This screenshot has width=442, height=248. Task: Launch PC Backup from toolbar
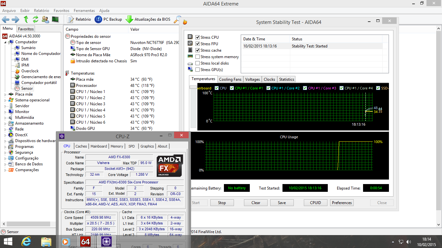coord(108,19)
